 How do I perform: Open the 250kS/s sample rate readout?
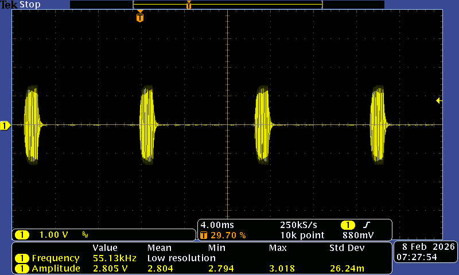coord(298,225)
